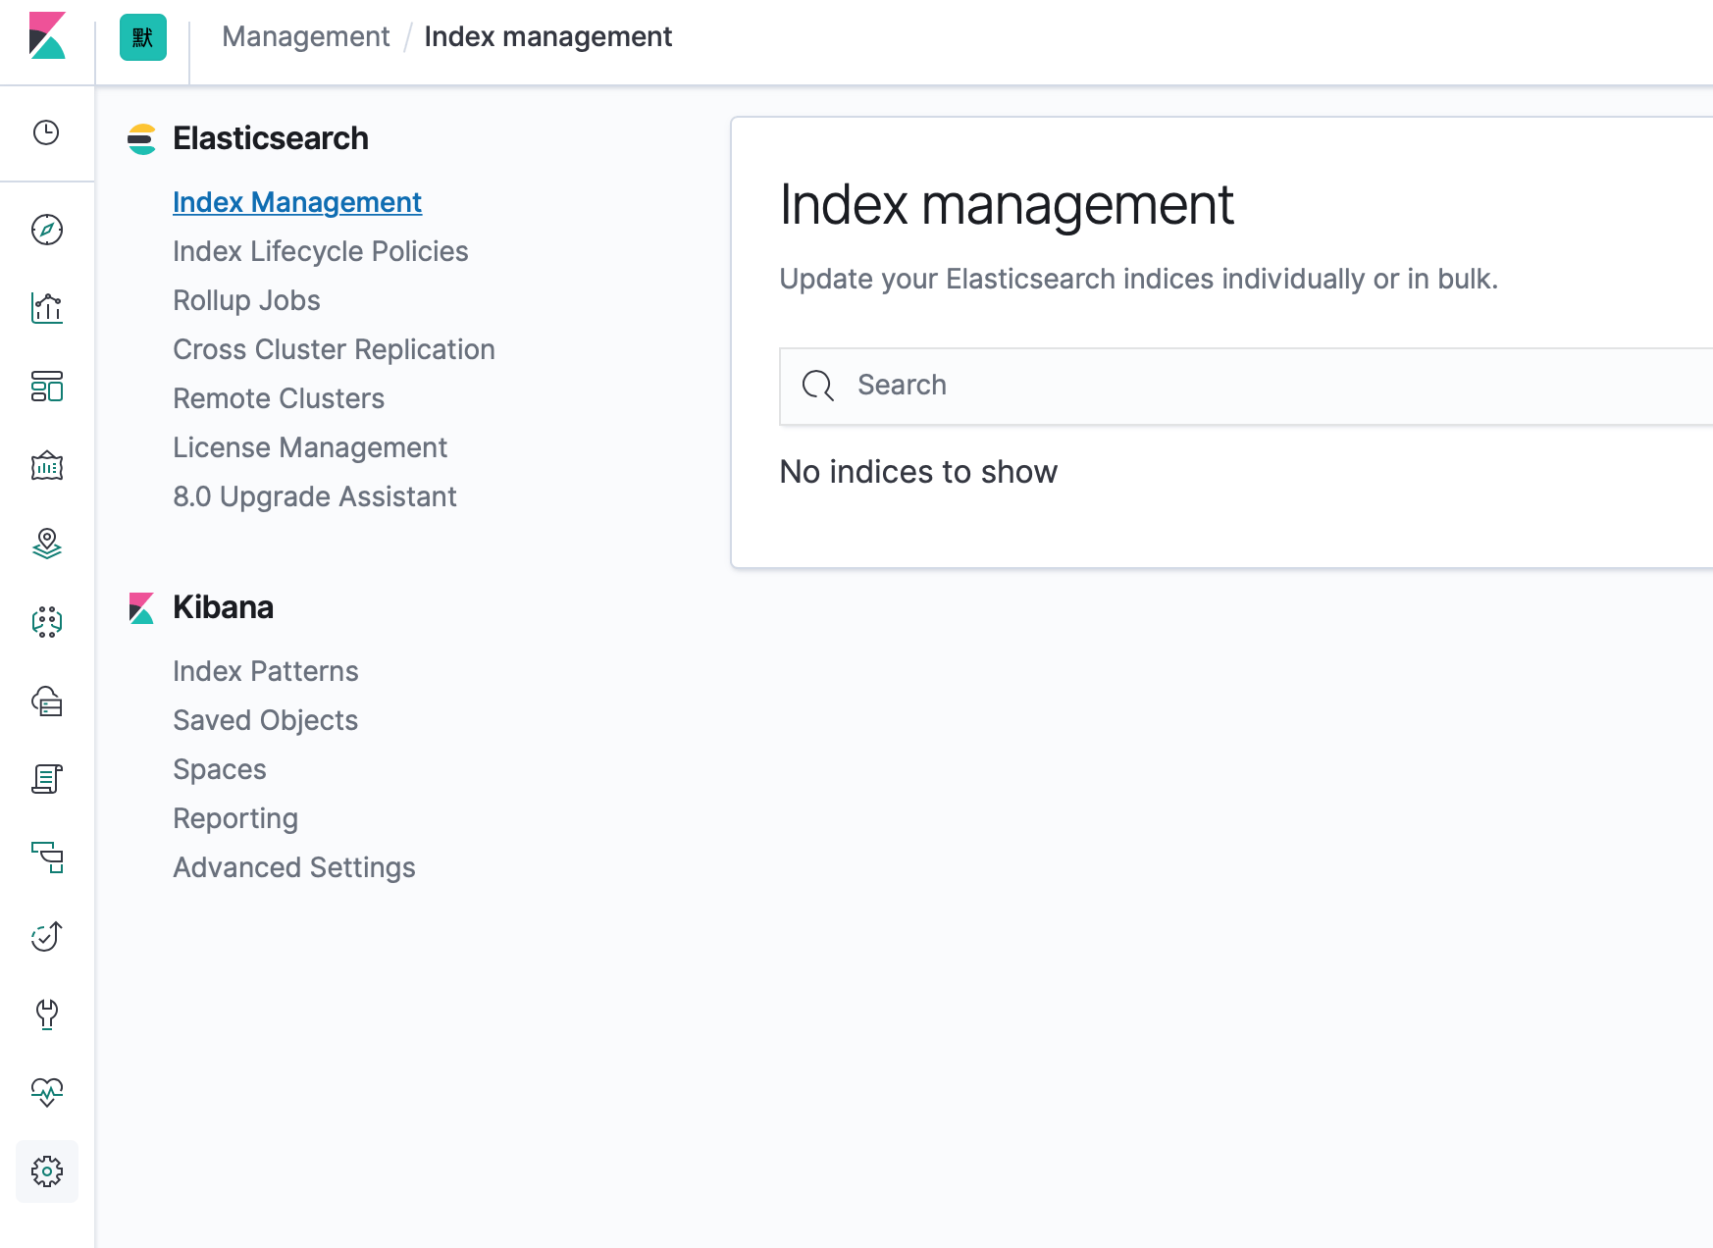Open Management gear icon
Viewport: 1713px width, 1248px height.
[47, 1171]
